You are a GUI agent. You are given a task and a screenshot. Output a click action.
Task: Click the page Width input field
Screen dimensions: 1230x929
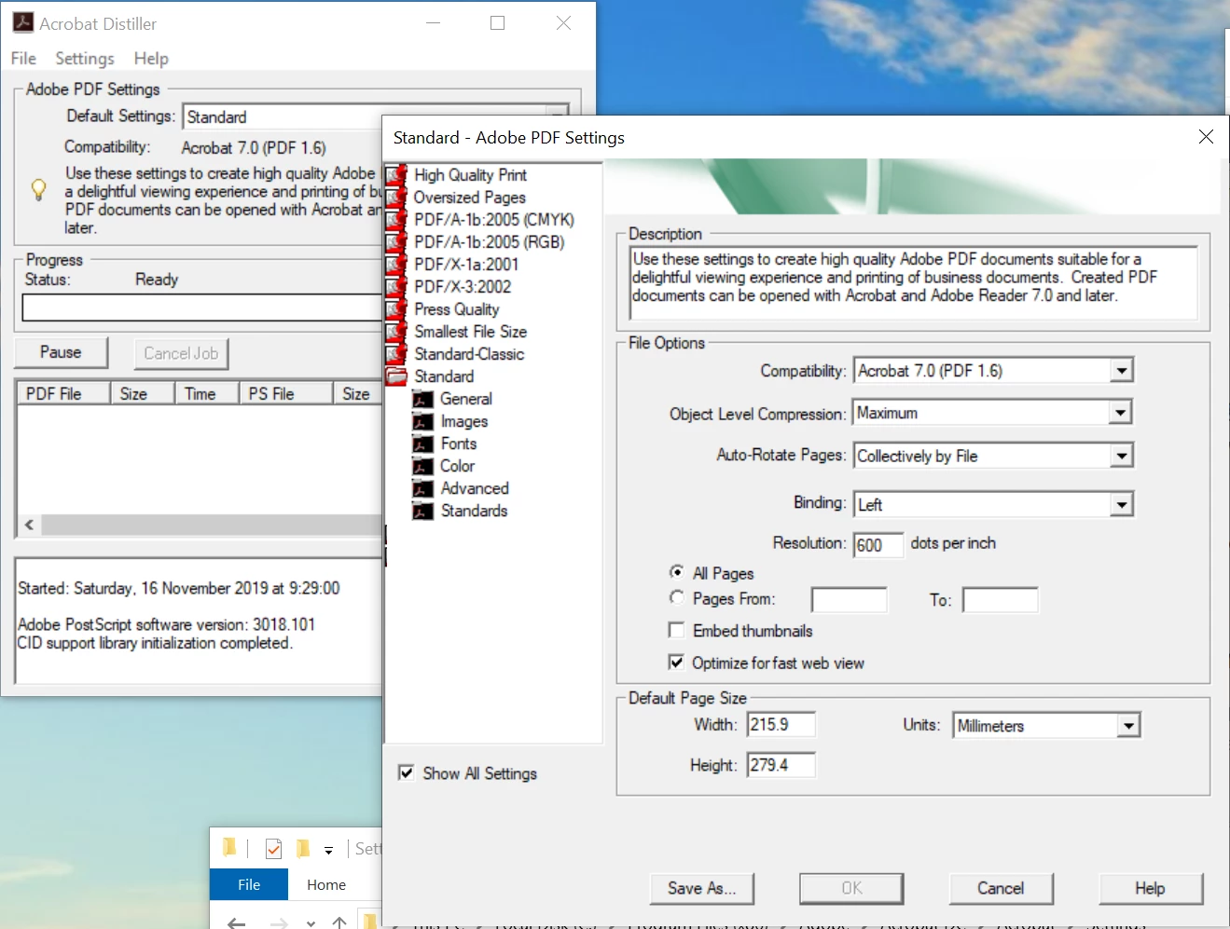pos(781,724)
